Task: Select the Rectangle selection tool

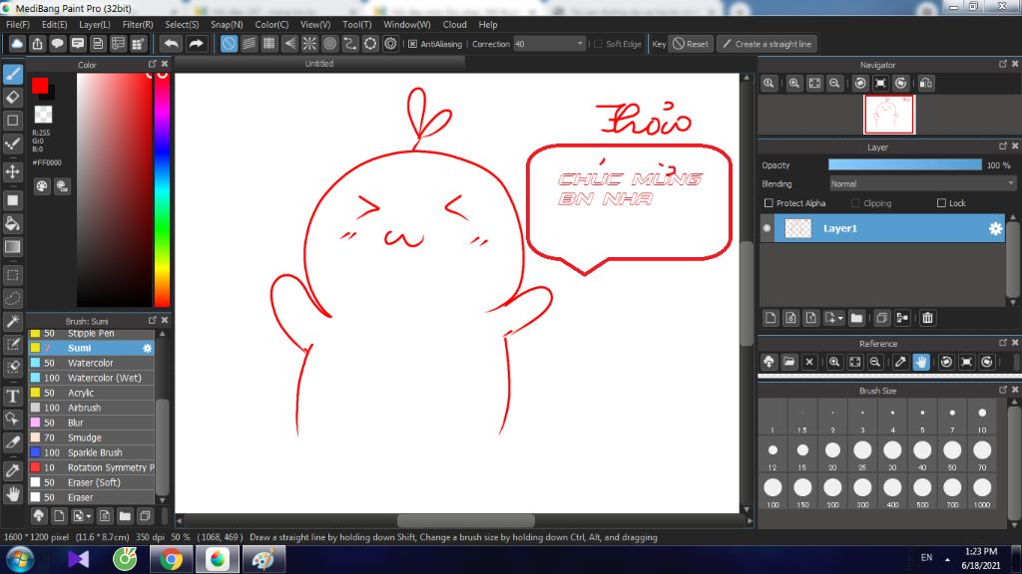Action: pos(12,275)
